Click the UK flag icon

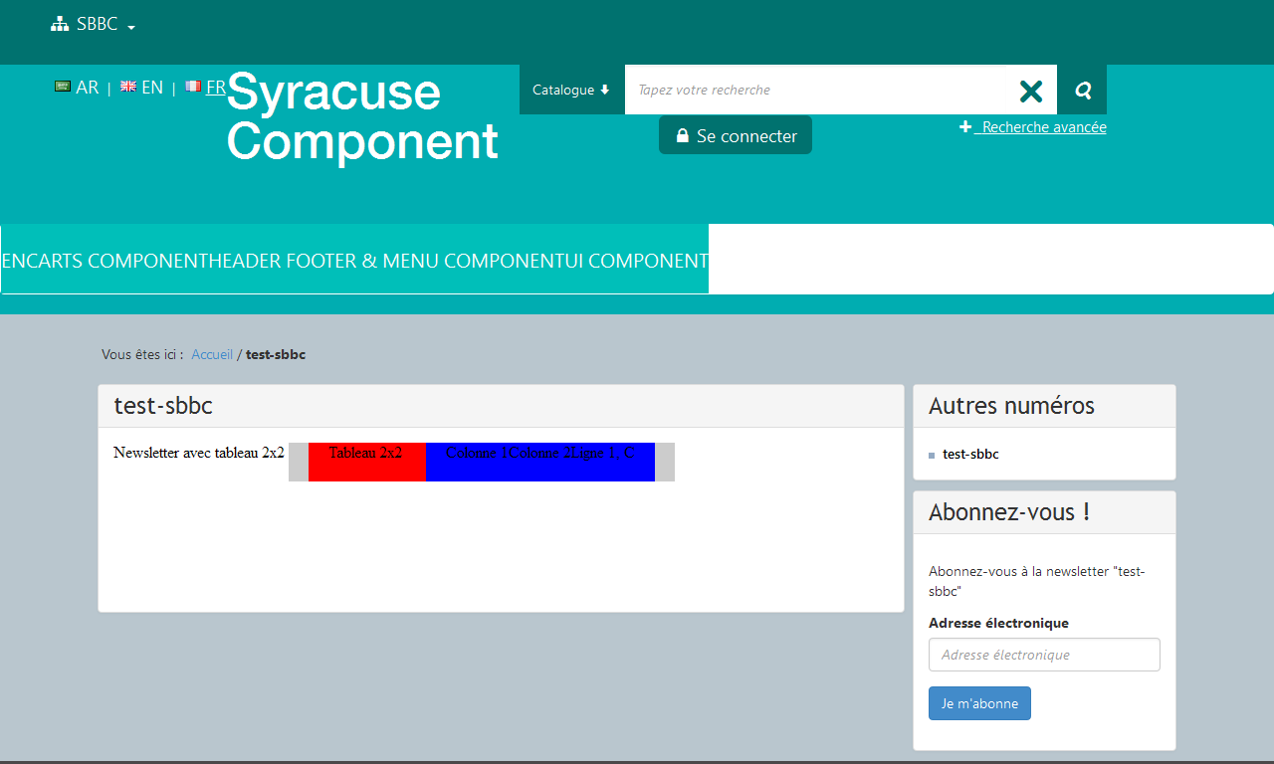click(x=128, y=87)
